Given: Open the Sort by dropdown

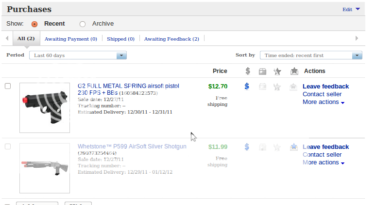Looking at the screenshot, I should [x=311, y=56].
